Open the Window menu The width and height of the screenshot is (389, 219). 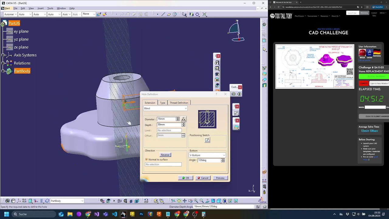click(x=61, y=8)
